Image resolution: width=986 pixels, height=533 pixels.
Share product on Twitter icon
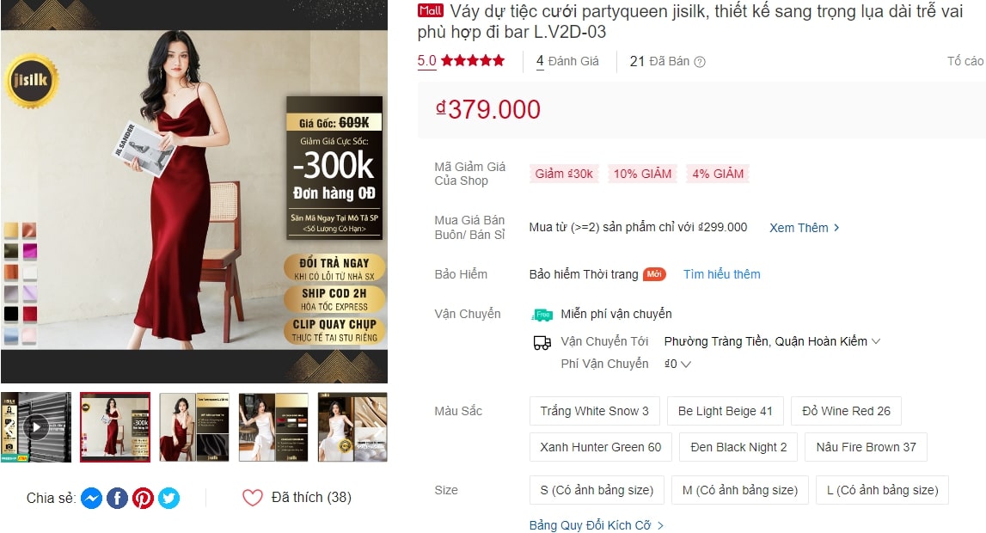[168, 498]
